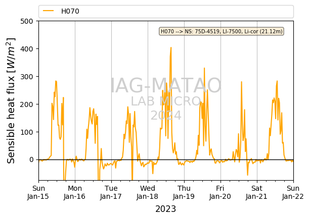Click the y-axis label 300
This screenshot has height=219, width=309.
[27, 77]
